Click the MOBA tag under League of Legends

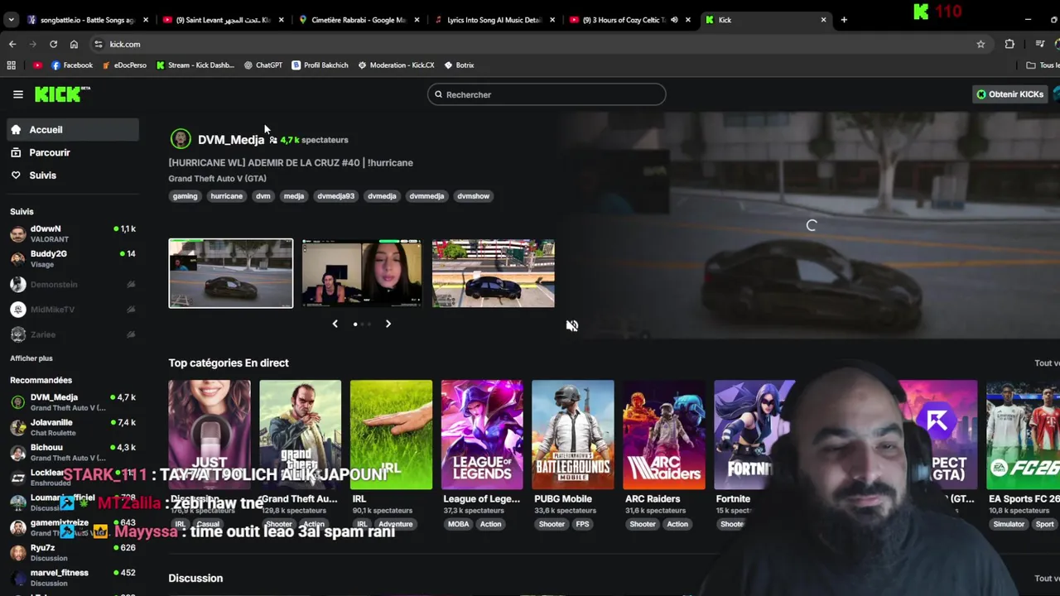(458, 524)
